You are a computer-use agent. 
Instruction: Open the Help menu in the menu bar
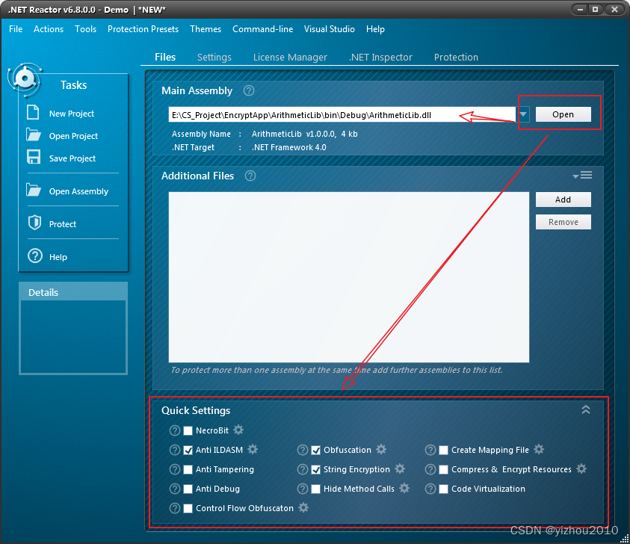(x=375, y=29)
